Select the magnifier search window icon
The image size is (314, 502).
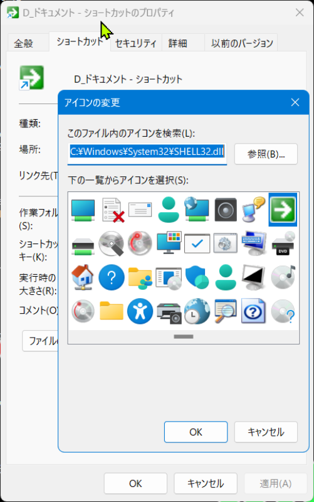(226, 311)
